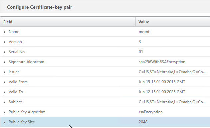Click the Issuer value starting 'C=US,ST=Nebraska'
The width and height of the screenshot is (210, 128).
pyautogui.click(x=172, y=72)
